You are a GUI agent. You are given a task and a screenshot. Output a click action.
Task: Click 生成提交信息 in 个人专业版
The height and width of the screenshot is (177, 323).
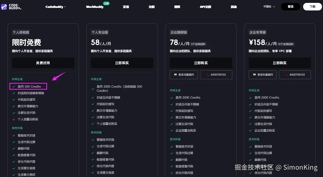pyautogui.click(x=105, y=173)
